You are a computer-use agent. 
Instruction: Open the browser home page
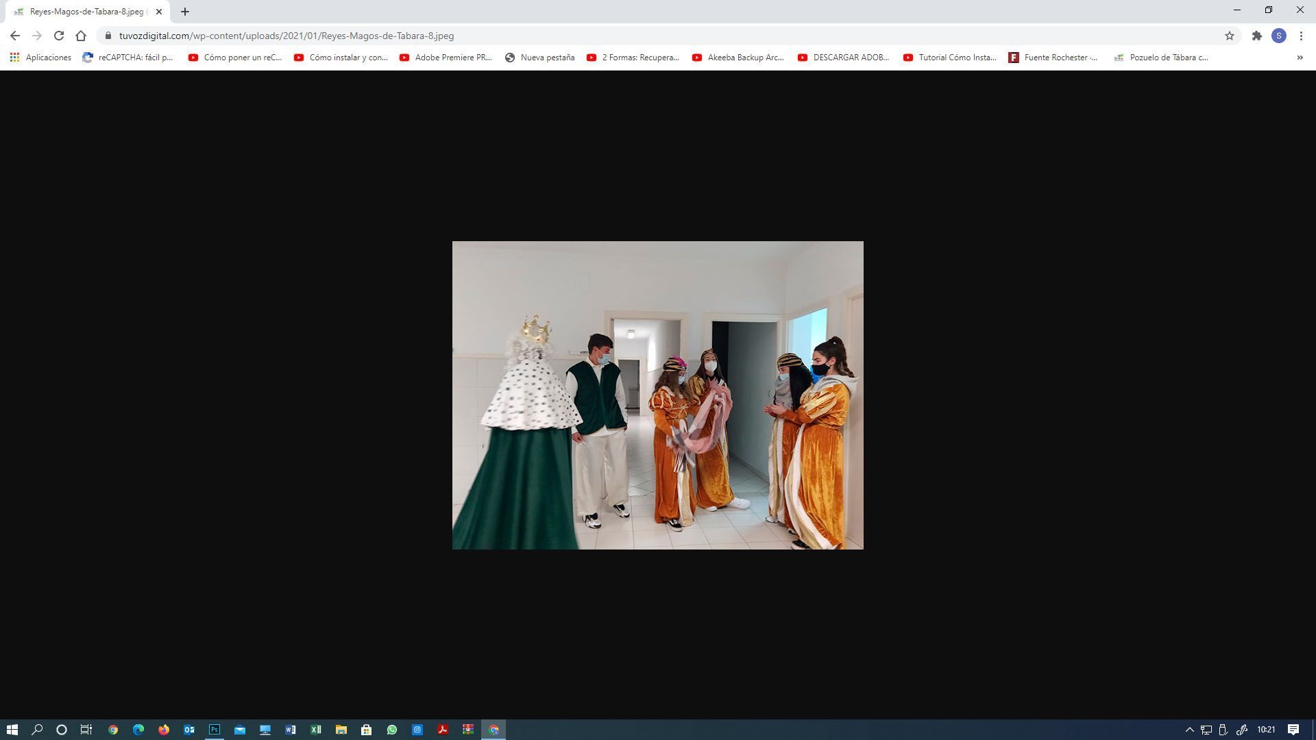(81, 36)
